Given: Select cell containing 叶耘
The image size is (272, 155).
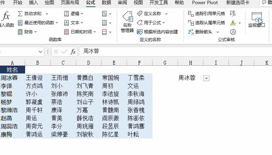Looking at the screenshot, I should [139, 135].
